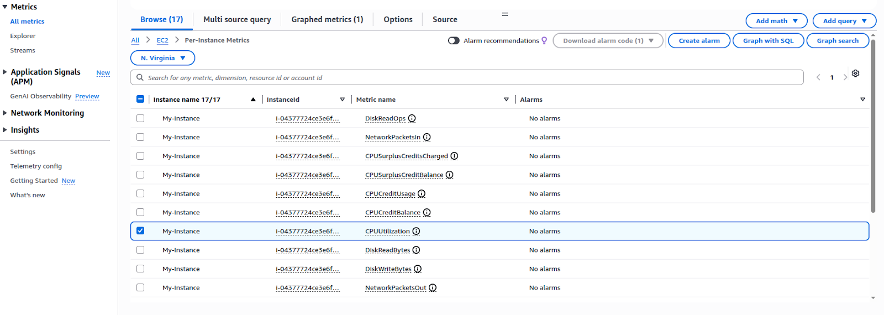
Task: Open the Source tab
Action: tap(445, 19)
